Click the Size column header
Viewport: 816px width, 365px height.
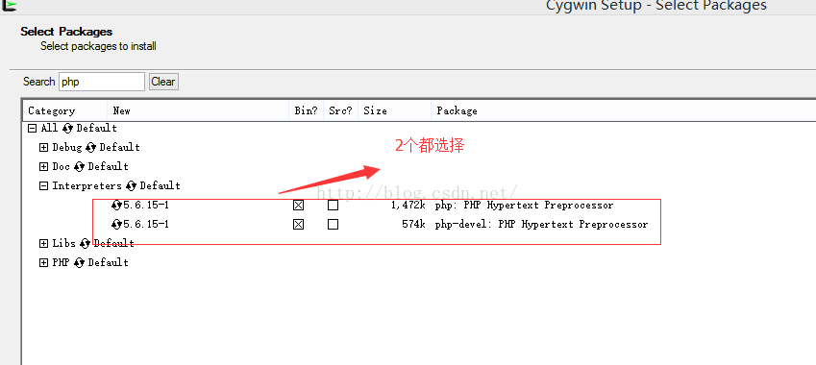coord(394,110)
